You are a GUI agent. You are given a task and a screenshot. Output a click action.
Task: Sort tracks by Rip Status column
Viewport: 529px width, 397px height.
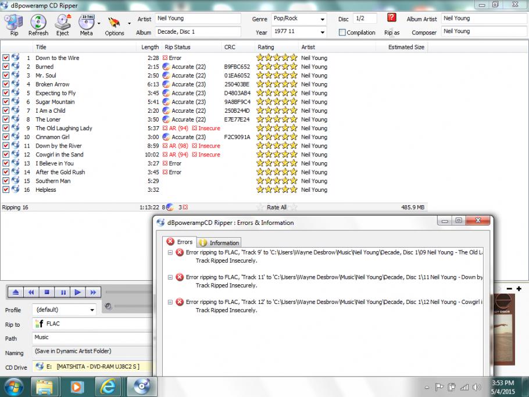(x=178, y=47)
